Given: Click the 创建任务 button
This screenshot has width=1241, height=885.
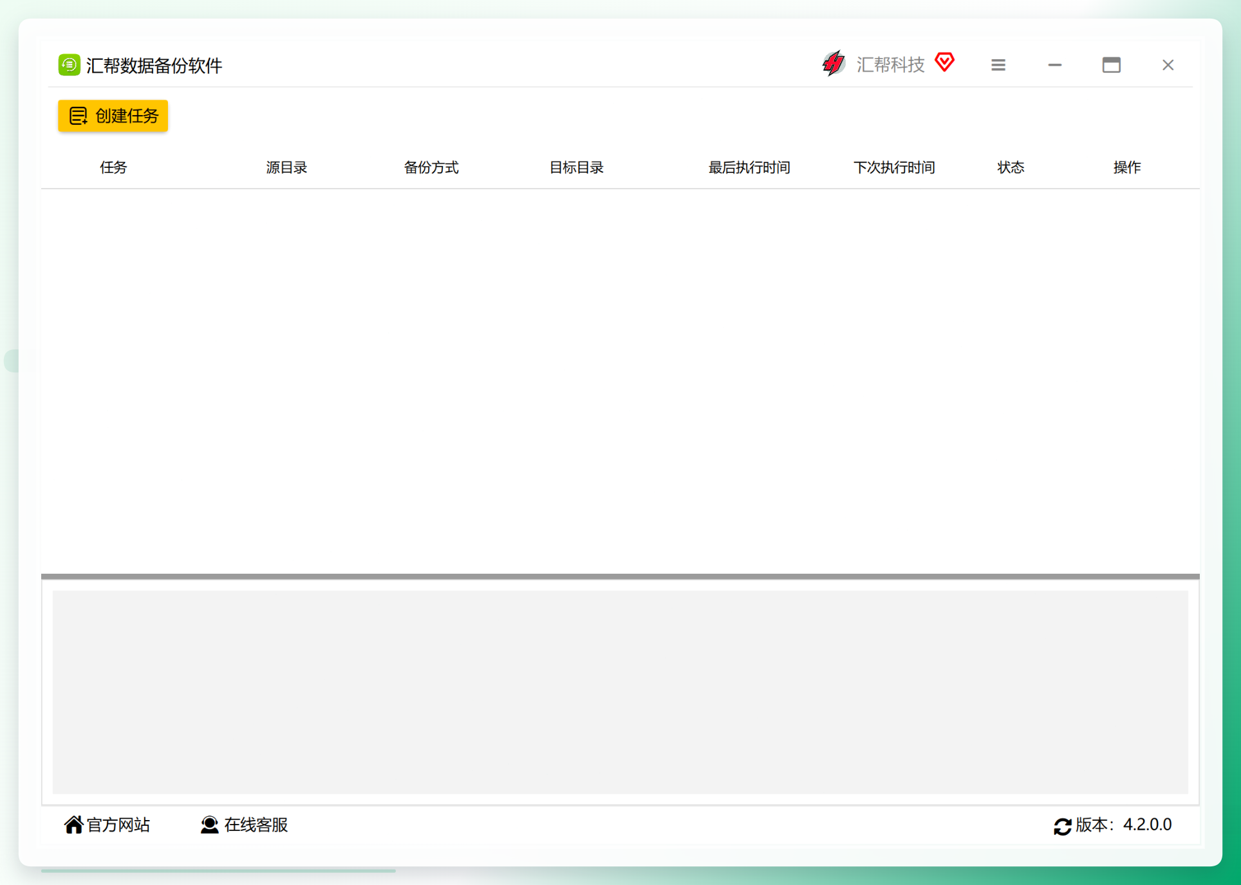Looking at the screenshot, I should click(x=113, y=116).
